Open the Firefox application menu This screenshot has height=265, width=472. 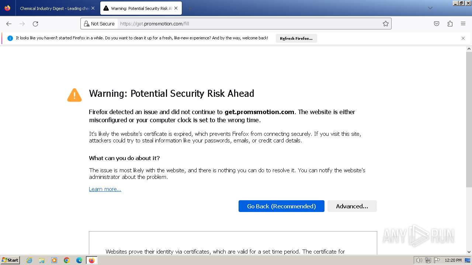[463, 24]
